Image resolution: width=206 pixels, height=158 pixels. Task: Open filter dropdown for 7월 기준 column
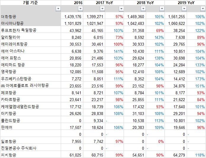pyautogui.click(x=58, y=9)
